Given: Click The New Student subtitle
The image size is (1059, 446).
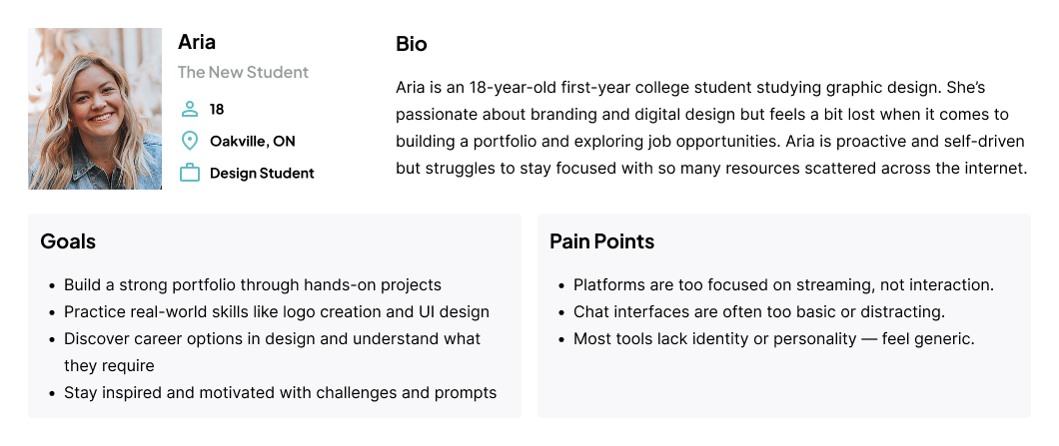Looking at the screenshot, I should pos(243,72).
